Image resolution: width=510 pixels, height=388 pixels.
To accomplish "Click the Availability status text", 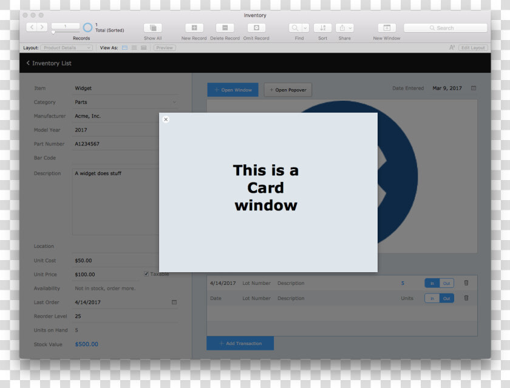I will pyautogui.click(x=105, y=289).
